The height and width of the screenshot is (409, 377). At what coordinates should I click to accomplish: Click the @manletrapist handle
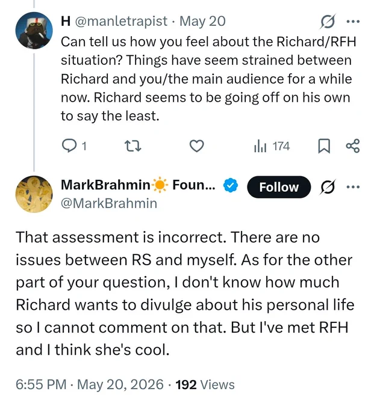122,21
